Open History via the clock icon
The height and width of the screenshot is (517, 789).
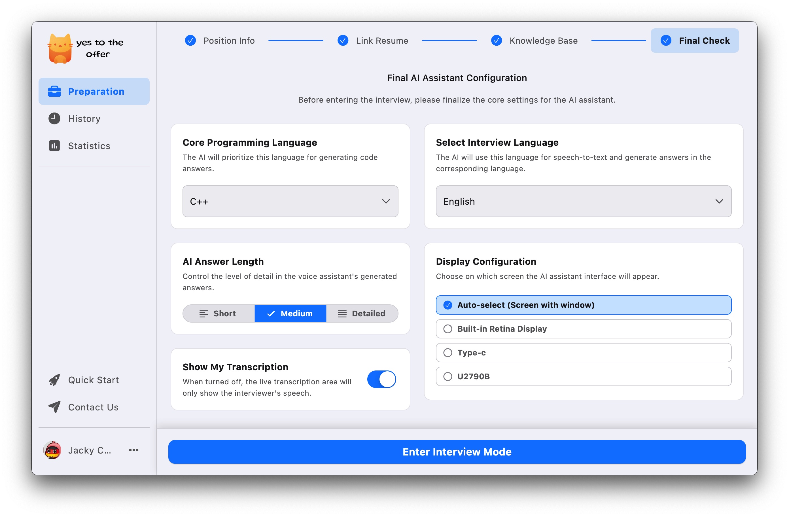click(x=54, y=119)
